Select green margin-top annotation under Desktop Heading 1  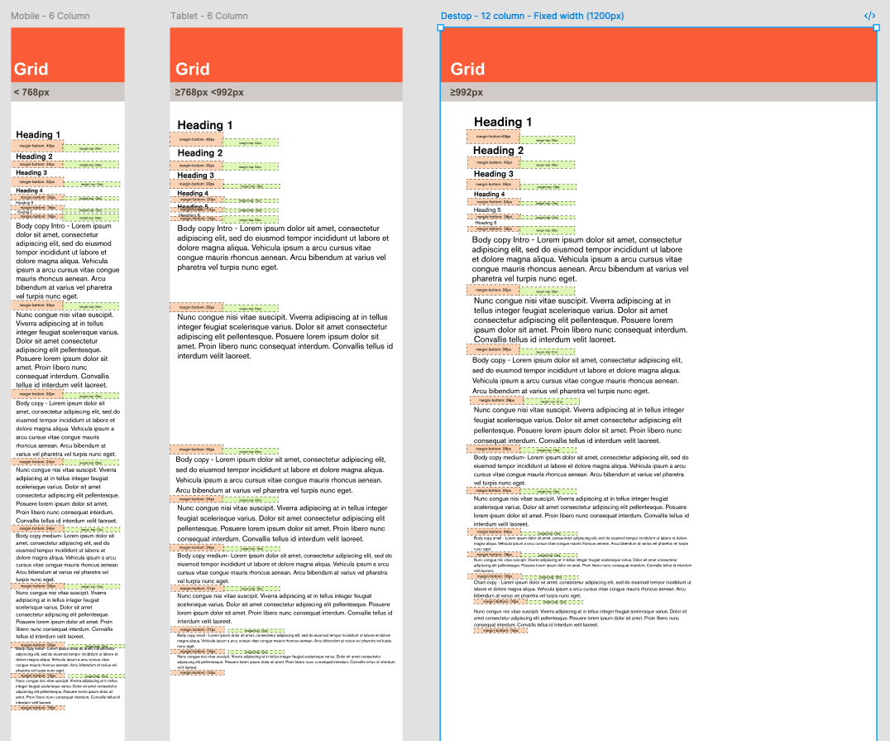point(548,140)
